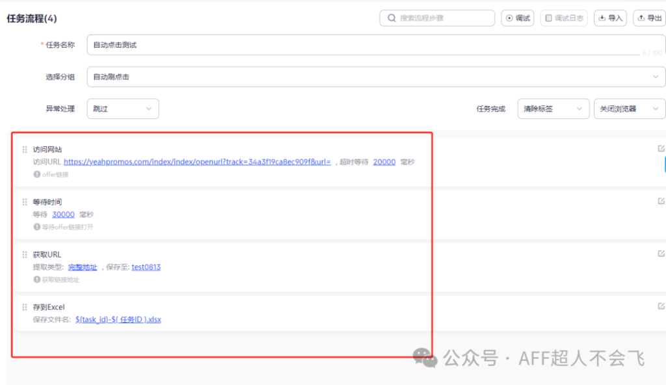The width and height of the screenshot is (666, 385).
Task: Click the 导出 button
Action: point(648,18)
